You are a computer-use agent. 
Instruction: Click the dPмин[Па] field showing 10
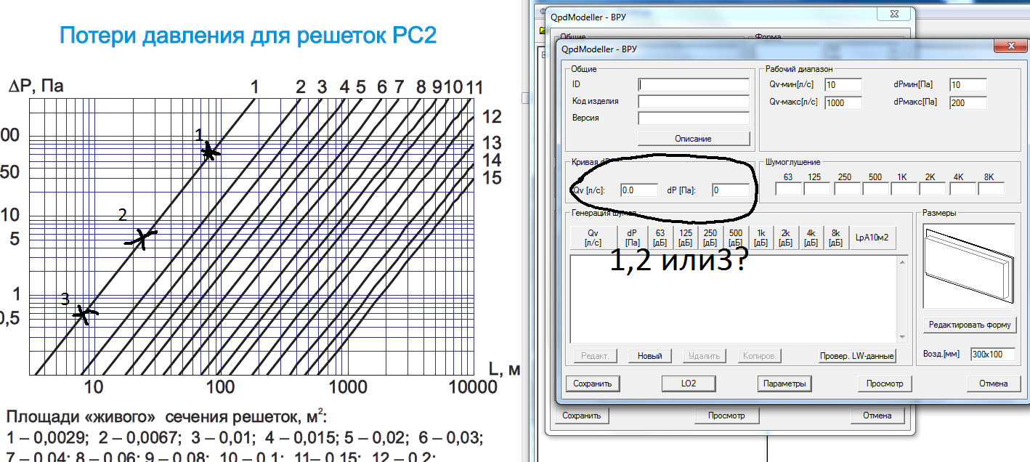pyautogui.click(x=968, y=85)
